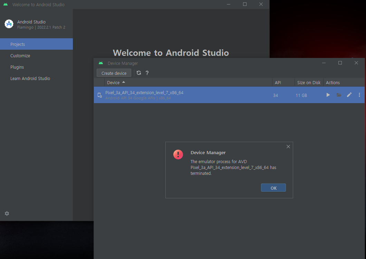
Task: Confirm the error dialog with OK
Action: 273,188
